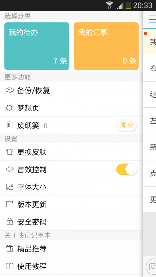Toggle the 音效控制 sound switch
Image resolution: width=156 pixels, height=277 pixels.
126,170
